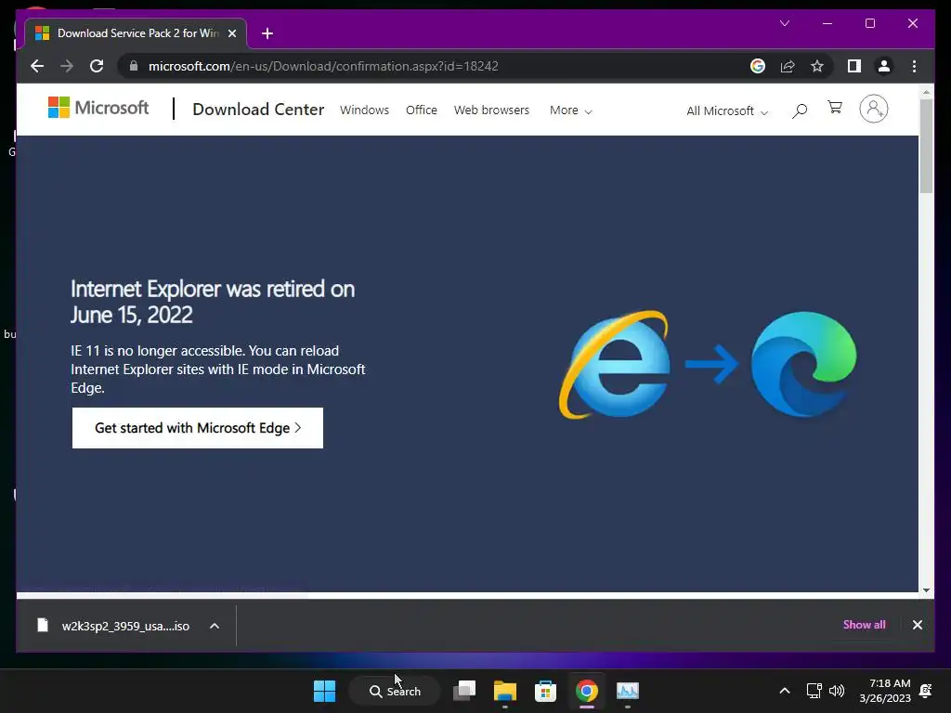Click the Google icon in the address bar
The width and height of the screenshot is (951, 713).
(758, 66)
